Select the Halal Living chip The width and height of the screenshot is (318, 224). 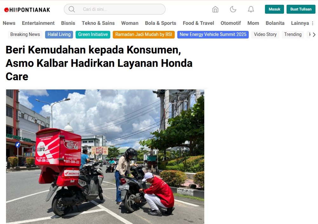coord(59,35)
